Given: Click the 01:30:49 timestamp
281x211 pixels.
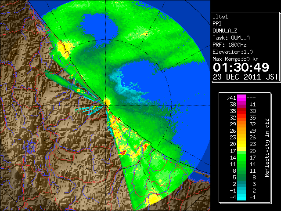Looking at the screenshot, I should (241, 67).
